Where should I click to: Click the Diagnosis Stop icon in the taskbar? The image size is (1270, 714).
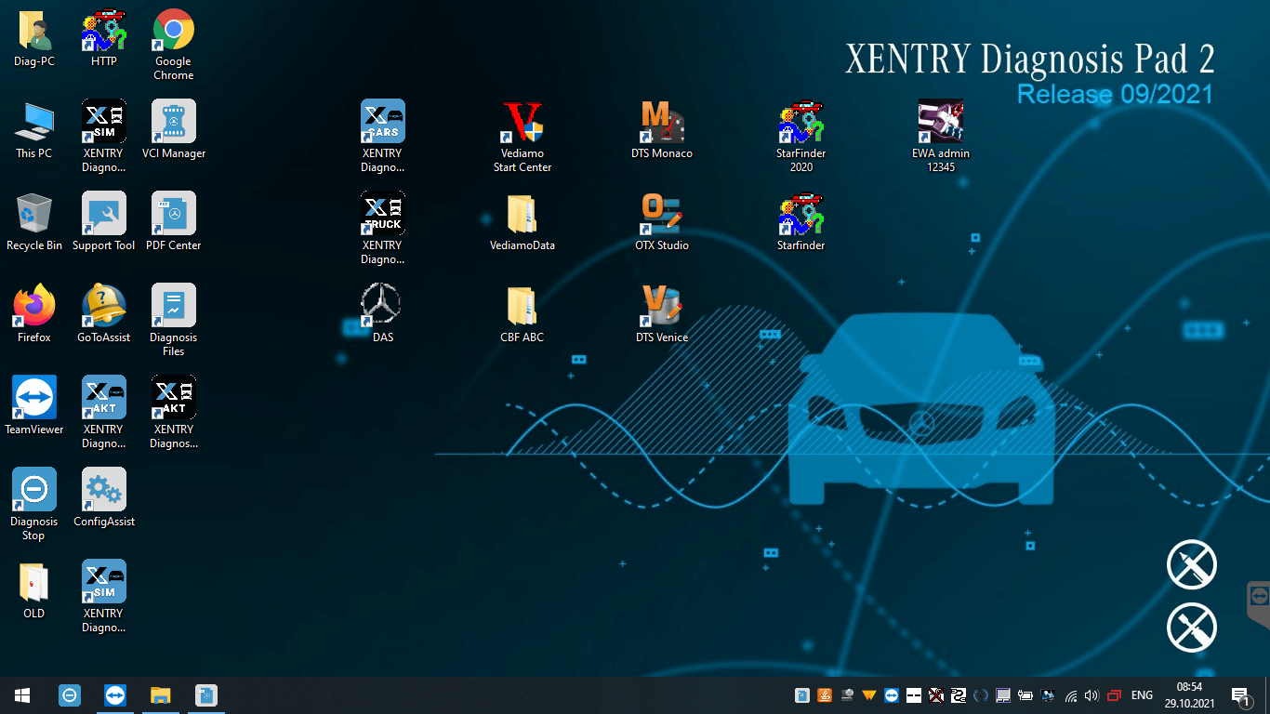coord(69,695)
